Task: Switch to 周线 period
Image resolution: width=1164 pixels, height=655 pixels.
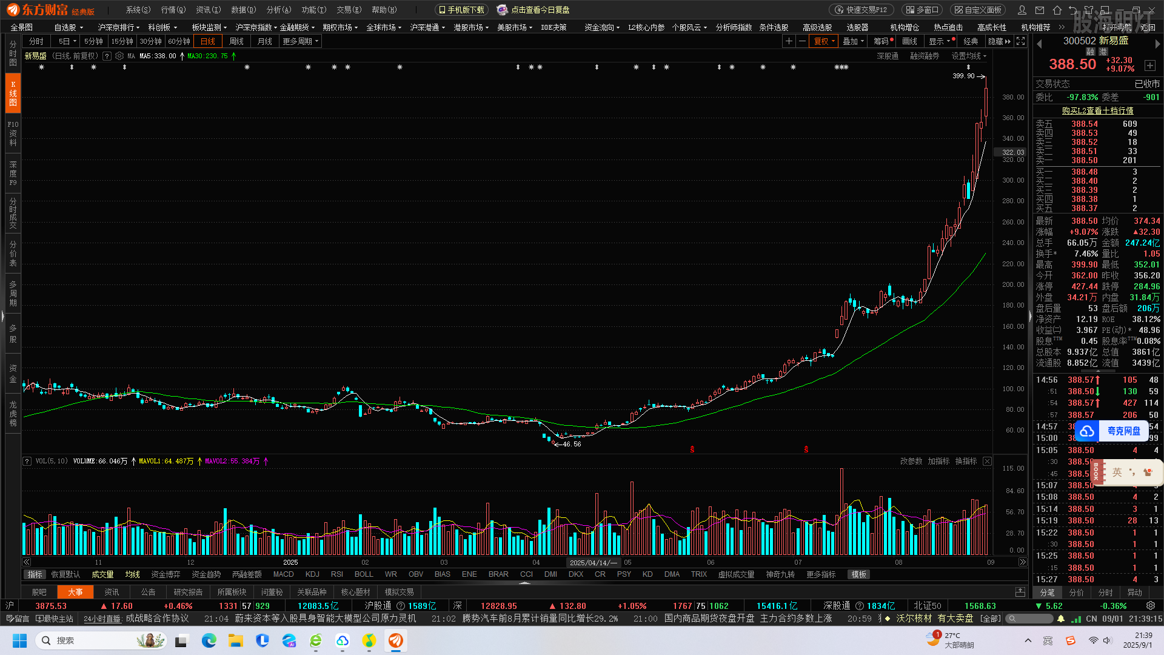Action: tap(236, 41)
